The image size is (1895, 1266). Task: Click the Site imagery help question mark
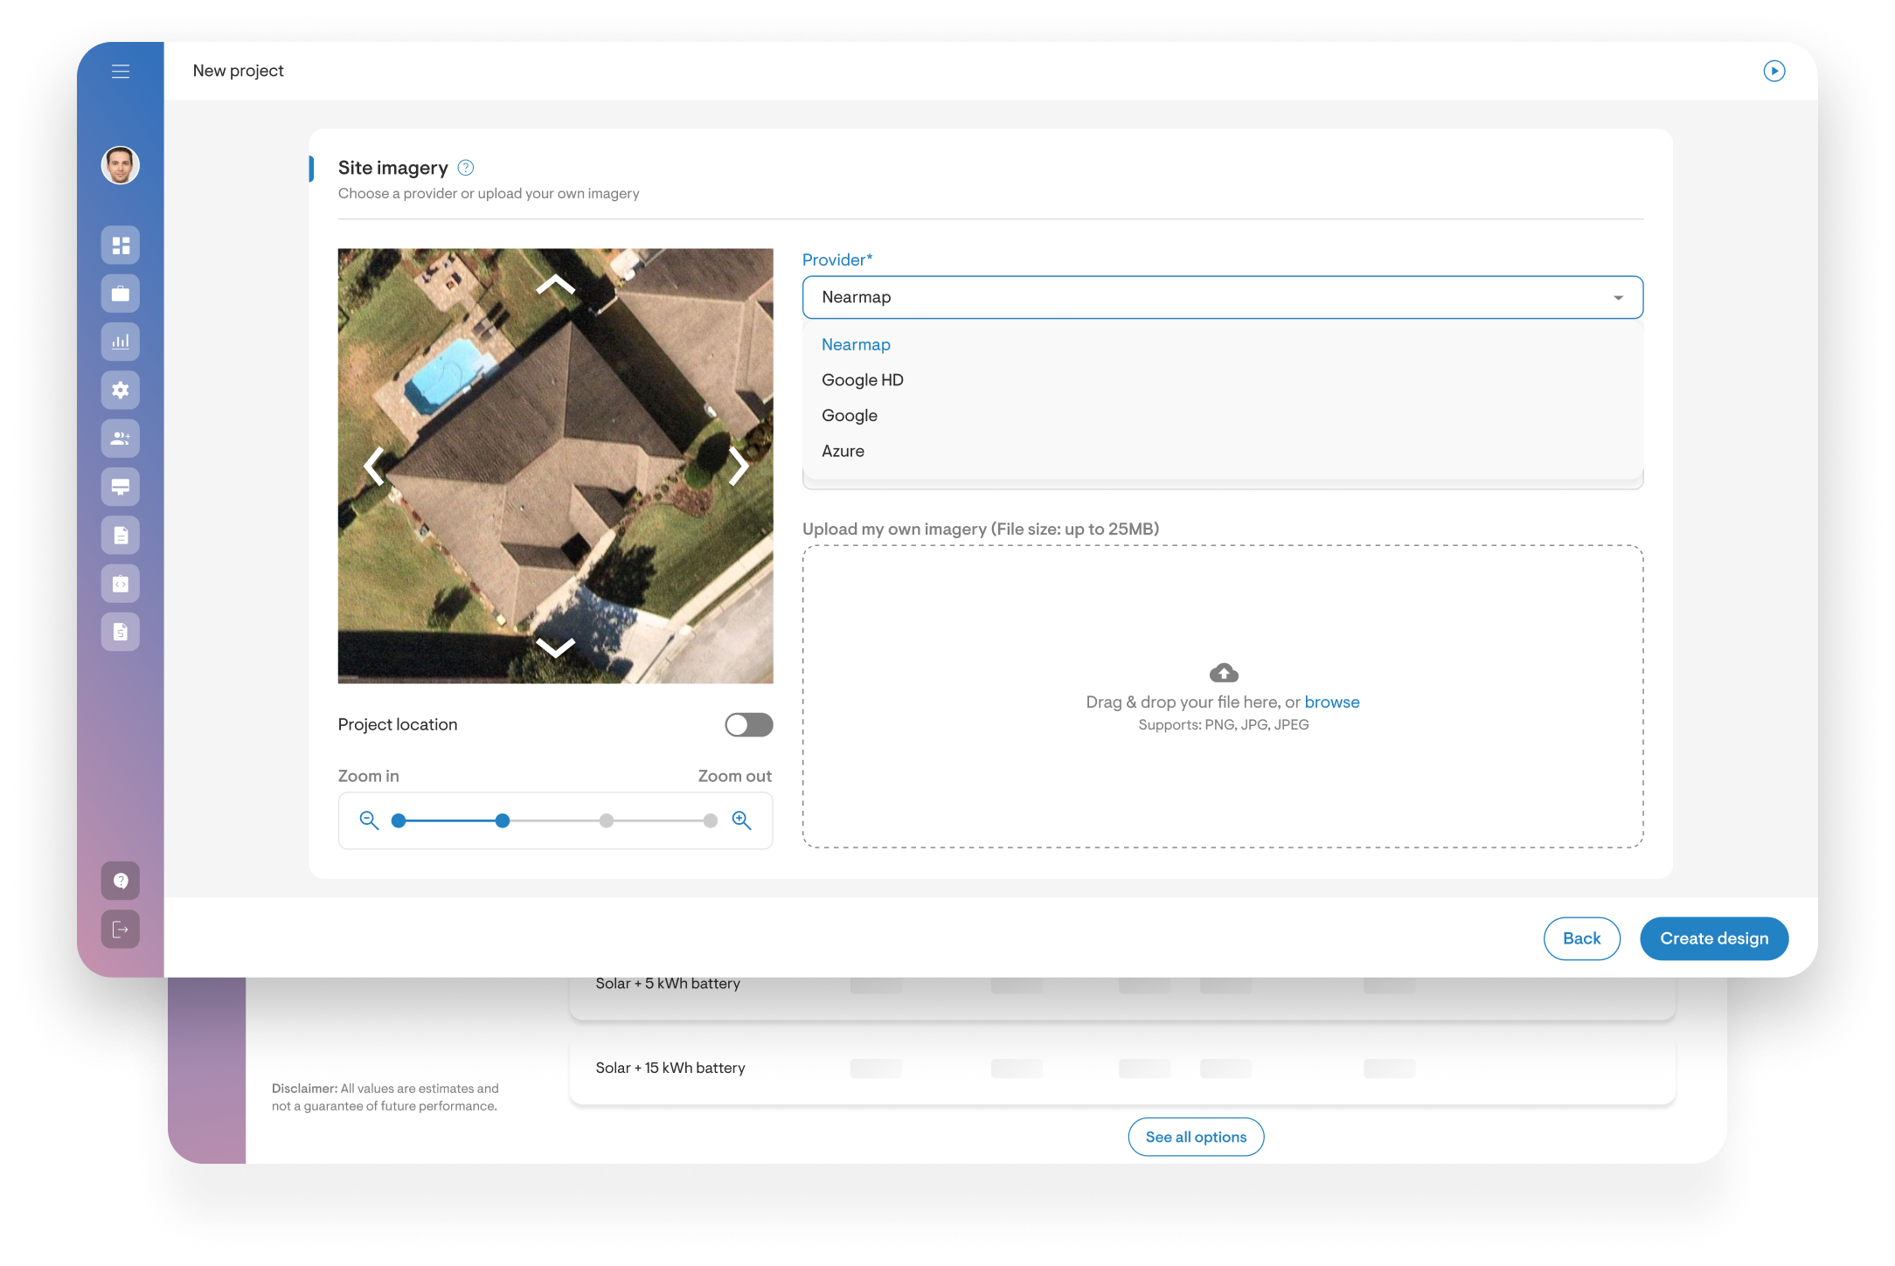[466, 168]
